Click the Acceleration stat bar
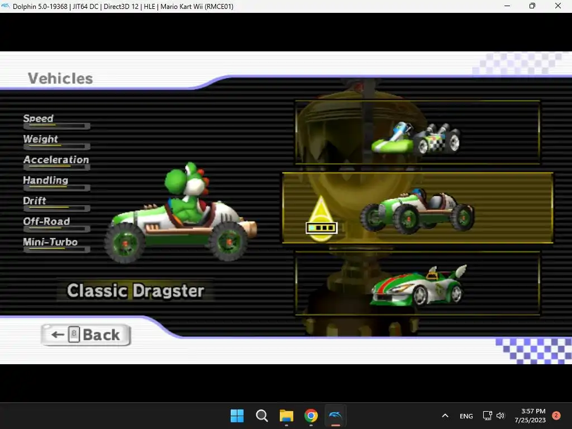Image resolution: width=572 pixels, height=429 pixels. [x=56, y=168]
